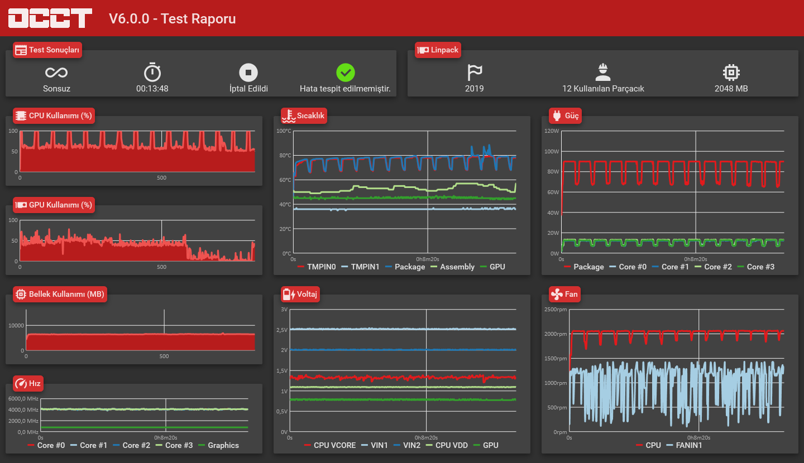Click the Hız section label text

coord(35,384)
